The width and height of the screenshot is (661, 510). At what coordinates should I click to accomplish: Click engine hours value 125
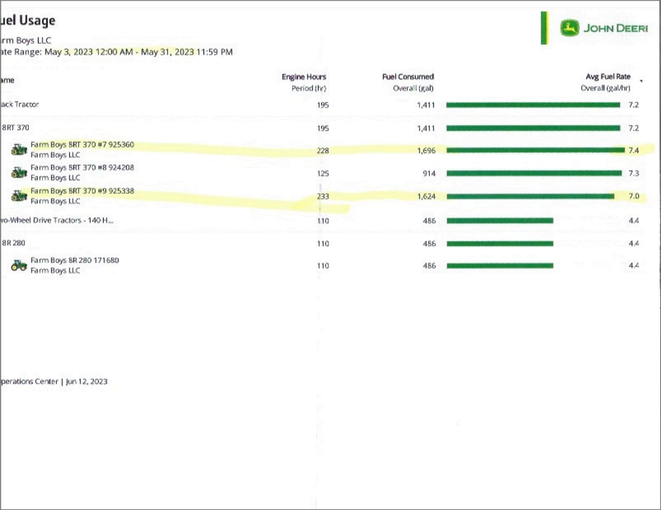[x=323, y=173]
